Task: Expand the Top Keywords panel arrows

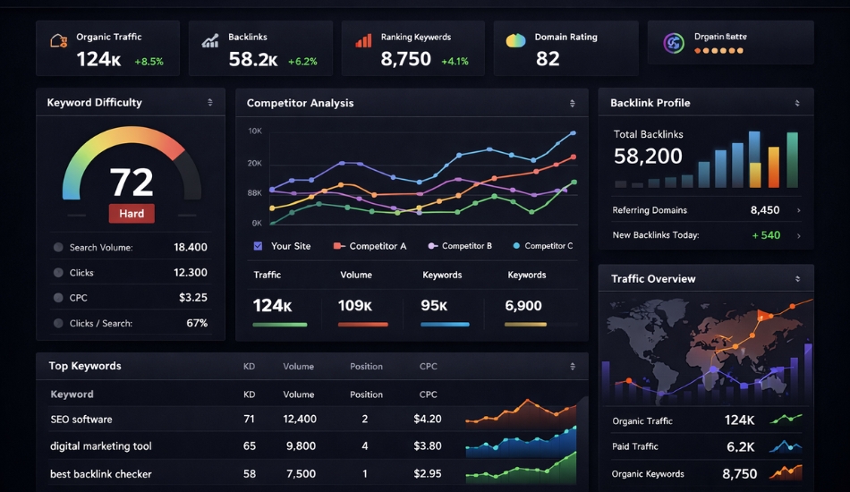Action: coord(573,366)
